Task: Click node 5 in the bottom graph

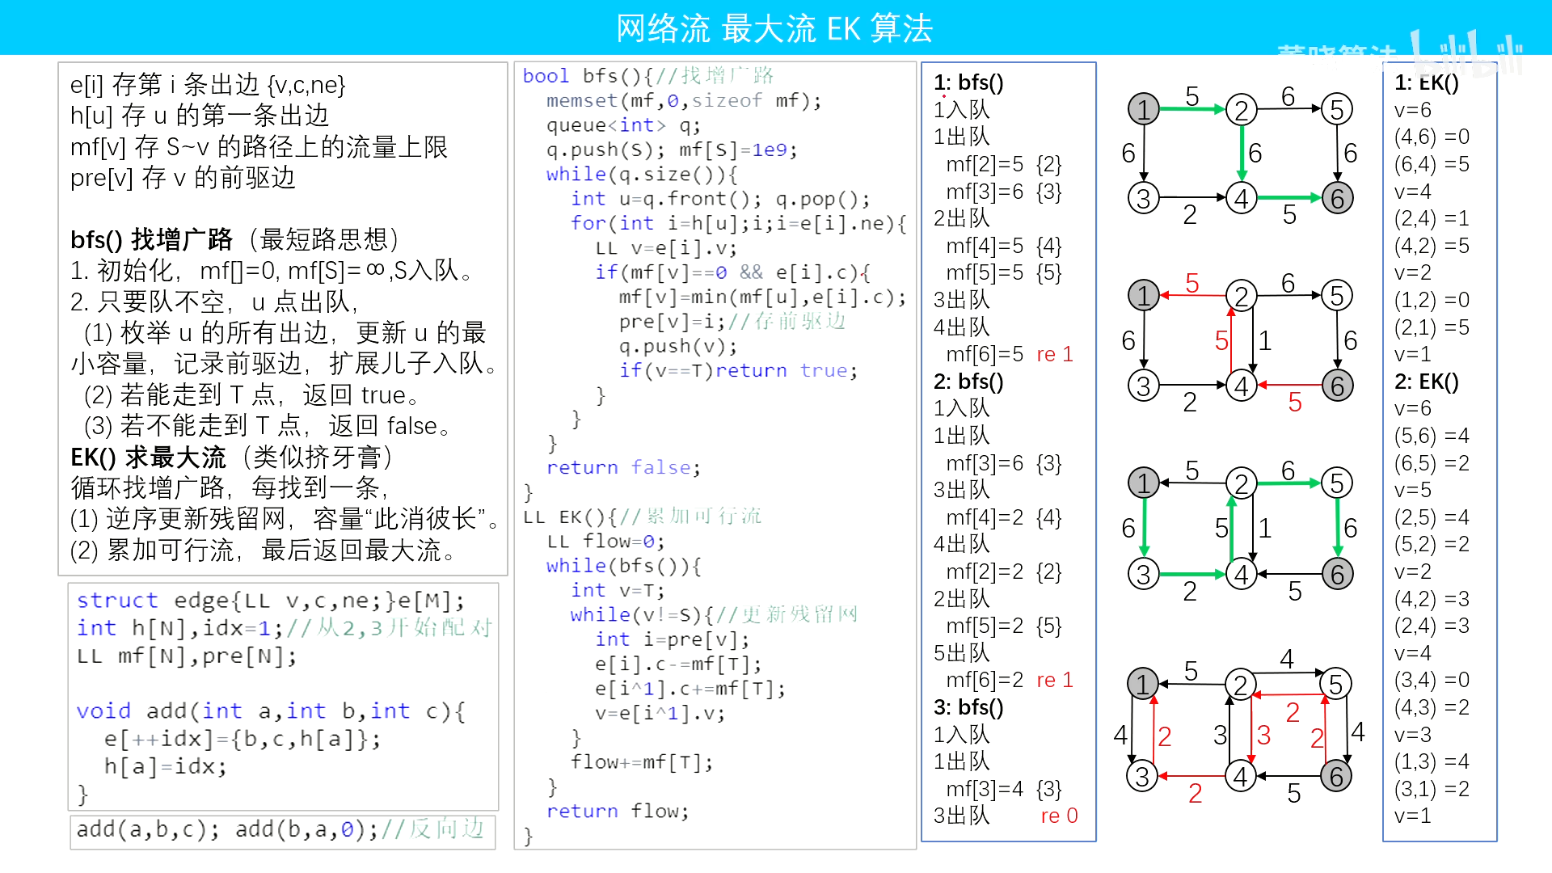Action: click(1335, 685)
